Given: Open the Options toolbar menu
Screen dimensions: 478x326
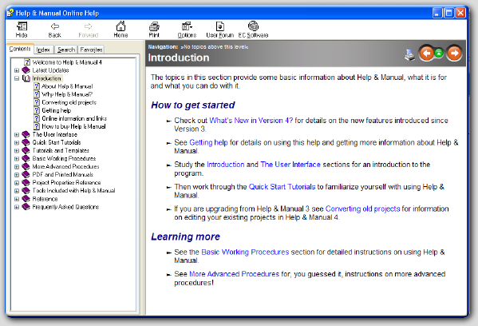Looking at the screenshot, I should pyautogui.click(x=187, y=30).
